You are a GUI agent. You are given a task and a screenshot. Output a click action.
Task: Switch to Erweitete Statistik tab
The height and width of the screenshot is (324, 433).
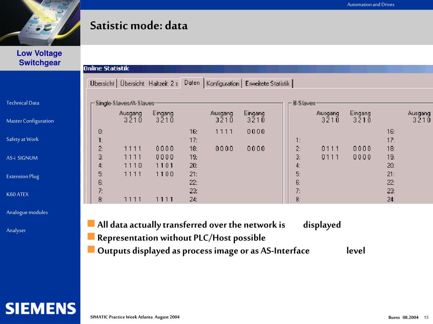(x=267, y=84)
